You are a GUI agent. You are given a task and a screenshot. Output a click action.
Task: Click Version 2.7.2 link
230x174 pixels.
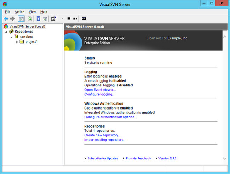pyautogui.click(x=168, y=158)
